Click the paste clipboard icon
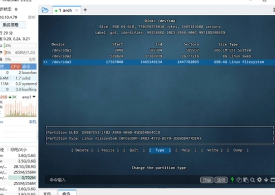275x195 pixels. coord(245,180)
